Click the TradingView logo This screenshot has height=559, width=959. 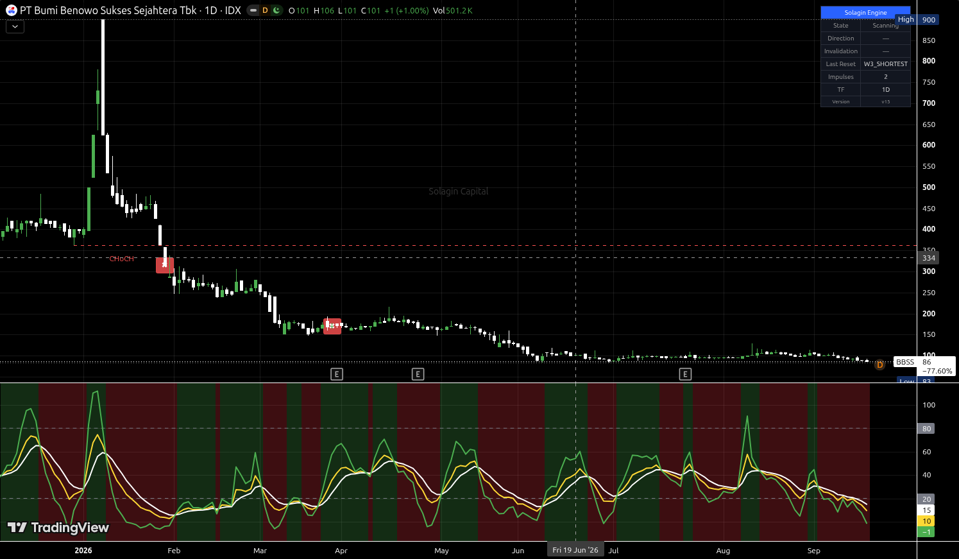(x=58, y=528)
